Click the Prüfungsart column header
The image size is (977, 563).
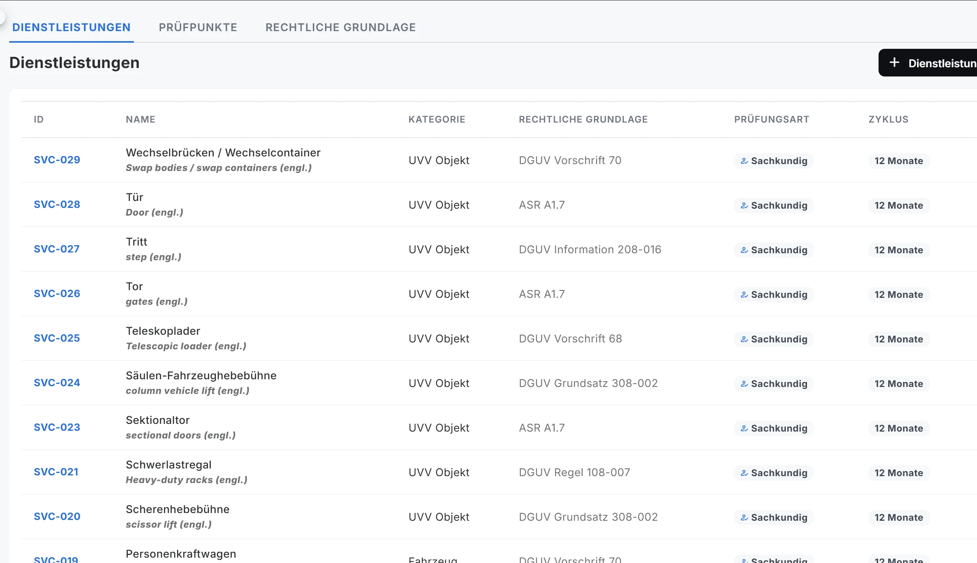[772, 120]
